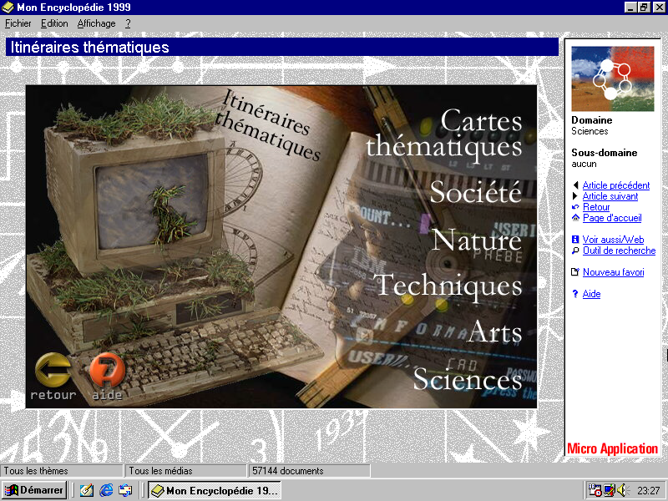Click the left triangle before Article précédent
This screenshot has width=668, height=501.
point(575,185)
